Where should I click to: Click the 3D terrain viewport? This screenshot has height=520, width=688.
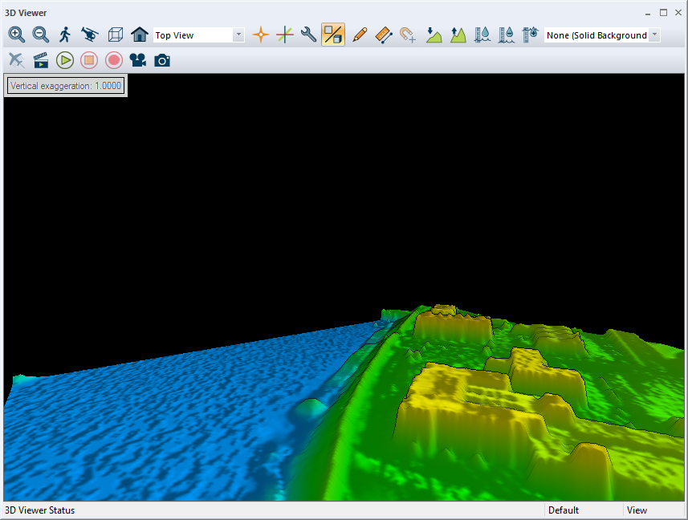coord(344,287)
